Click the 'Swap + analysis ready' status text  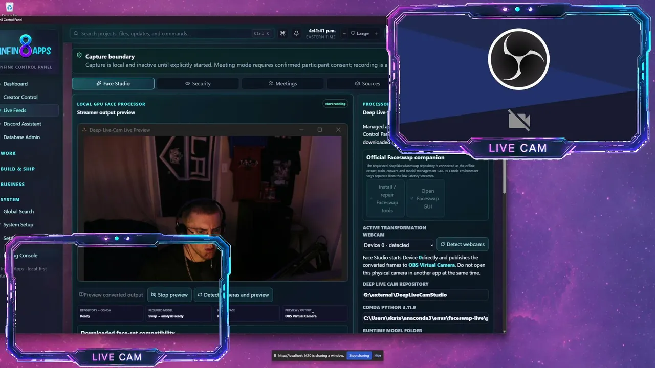[x=166, y=316]
